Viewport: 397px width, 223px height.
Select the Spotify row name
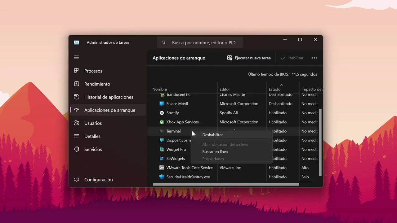[172, 113]
